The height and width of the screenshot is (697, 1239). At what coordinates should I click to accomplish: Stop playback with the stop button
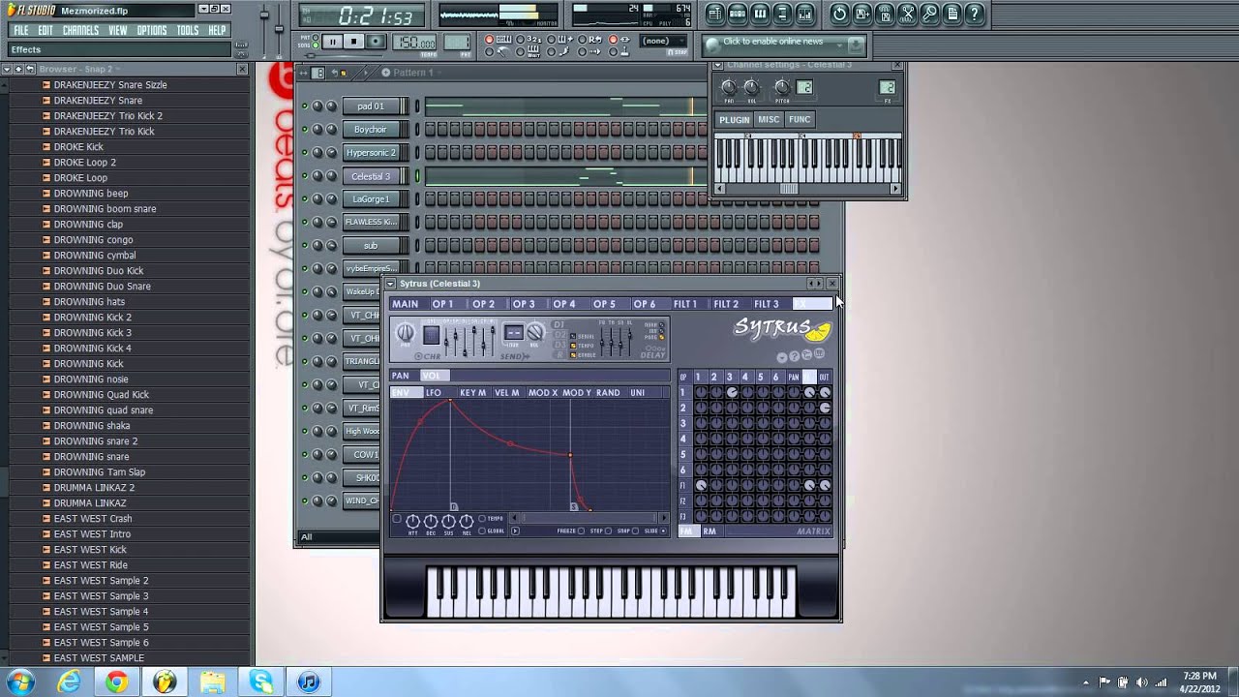pyautogui.click(x=353, y=42)
